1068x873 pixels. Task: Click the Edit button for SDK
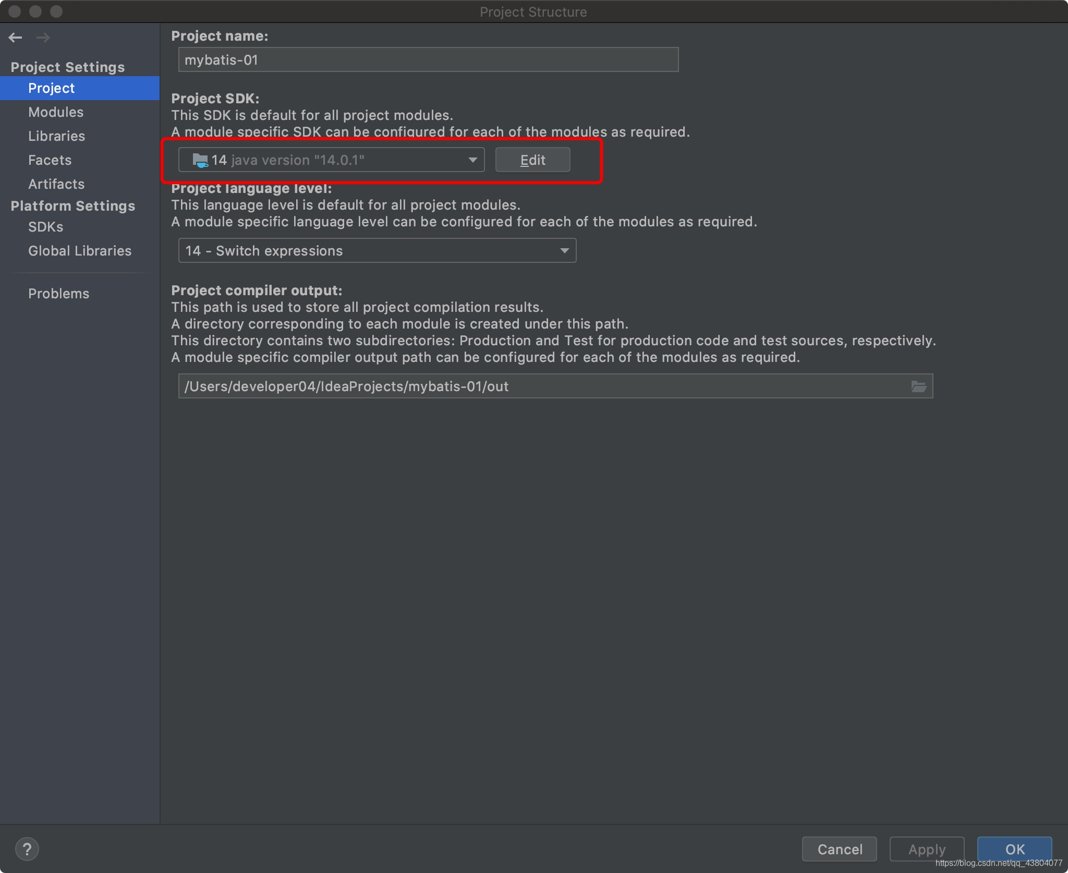[x=532, y=160]
